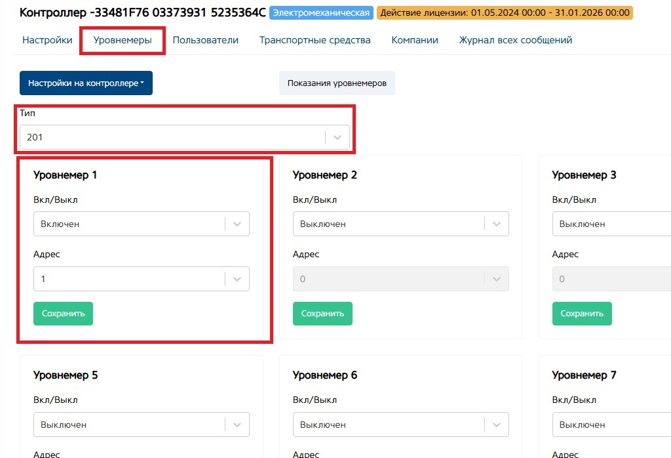Click chevron in Уровнемер 2 Адрес field
The width and height of the screenshot is (671, 458).
pos(497,280)
